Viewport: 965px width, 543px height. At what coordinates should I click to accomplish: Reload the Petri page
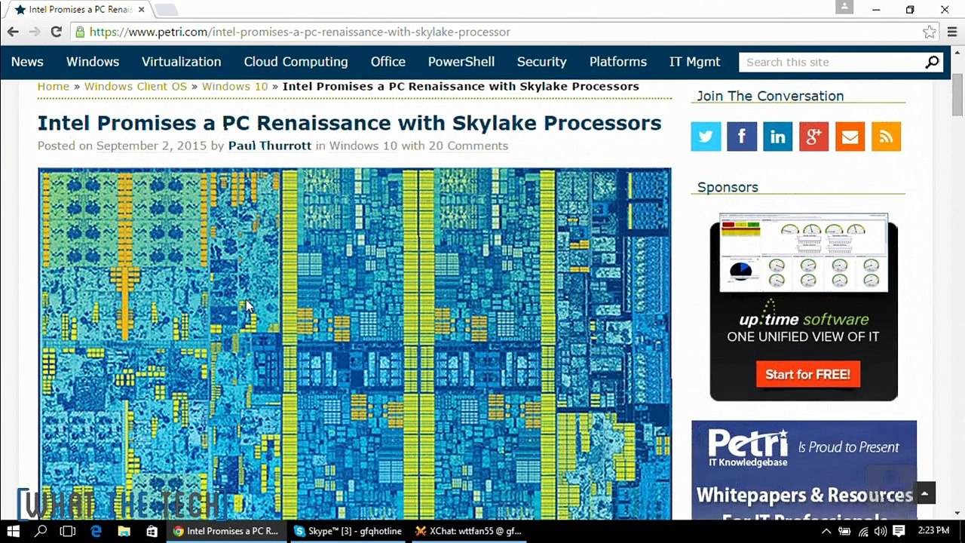[x=56, y=32]
